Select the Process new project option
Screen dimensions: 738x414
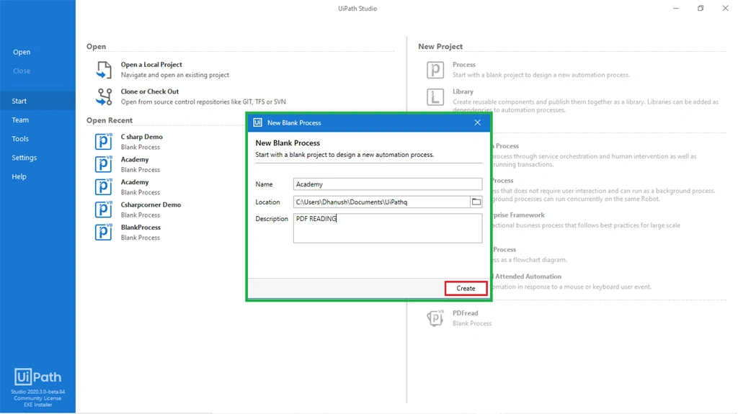click(464, 65)
